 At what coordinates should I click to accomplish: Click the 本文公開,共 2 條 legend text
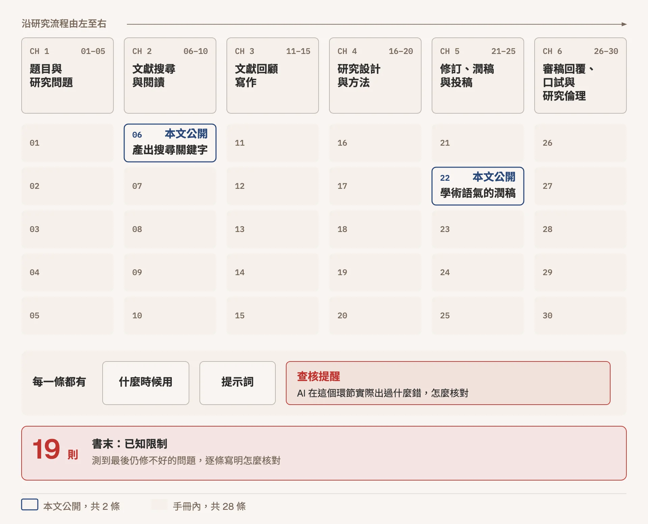82,506
